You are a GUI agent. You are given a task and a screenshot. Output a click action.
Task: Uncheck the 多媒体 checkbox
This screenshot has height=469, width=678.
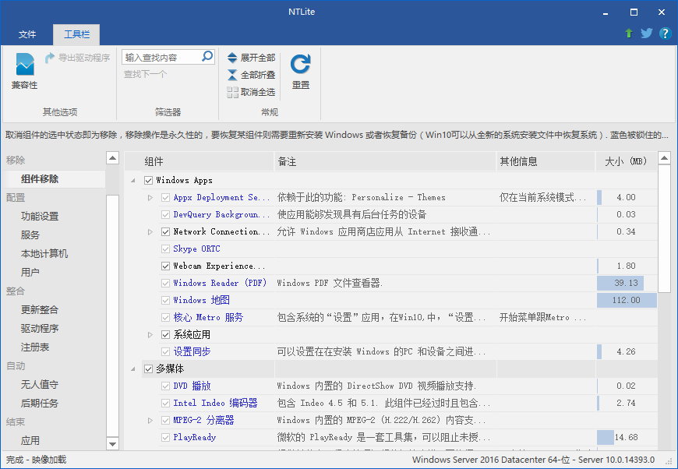pyautogui.click(x=148, y=369)
